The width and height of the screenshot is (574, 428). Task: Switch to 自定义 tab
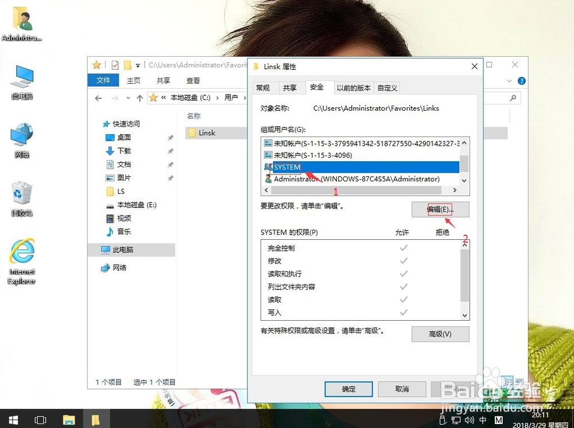point(387,88)
